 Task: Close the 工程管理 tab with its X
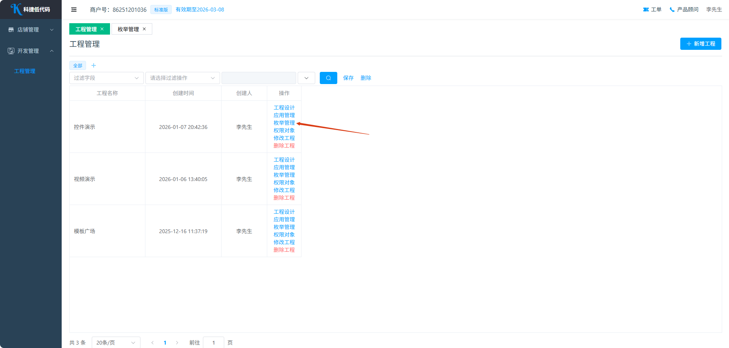(102, 29)
